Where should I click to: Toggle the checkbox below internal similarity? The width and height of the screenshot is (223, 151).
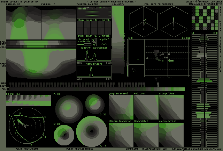93,44
